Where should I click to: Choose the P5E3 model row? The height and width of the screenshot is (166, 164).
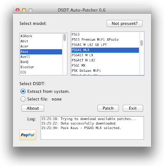[105, 34]
